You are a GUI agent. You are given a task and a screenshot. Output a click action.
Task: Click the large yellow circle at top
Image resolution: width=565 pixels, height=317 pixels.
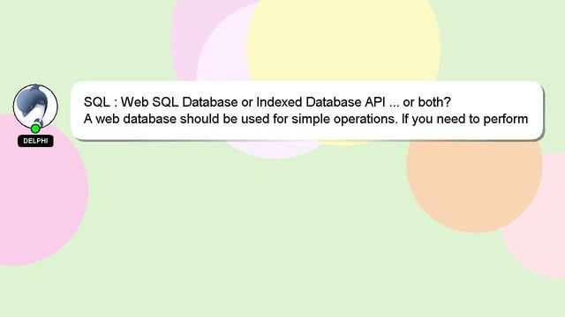click(x=343, y=40)
